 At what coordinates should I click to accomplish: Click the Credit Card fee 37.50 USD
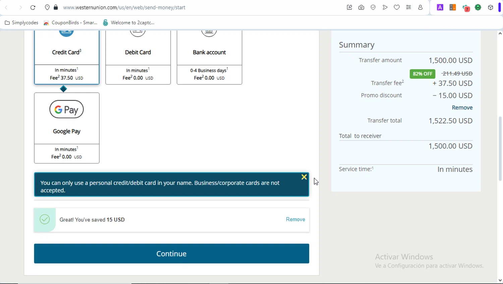66,78
